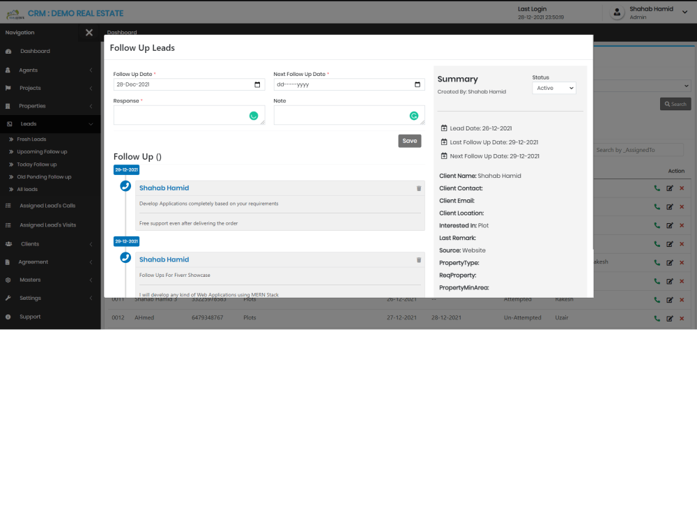The image size is (697, 523).
Task: Click the Dashboard breadcrumb text
Action: point(122,32)
